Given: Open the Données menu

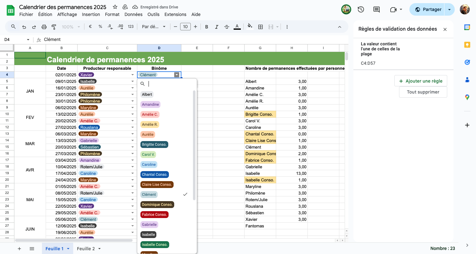Looking at the screenshot, I should tap(133, 14).
